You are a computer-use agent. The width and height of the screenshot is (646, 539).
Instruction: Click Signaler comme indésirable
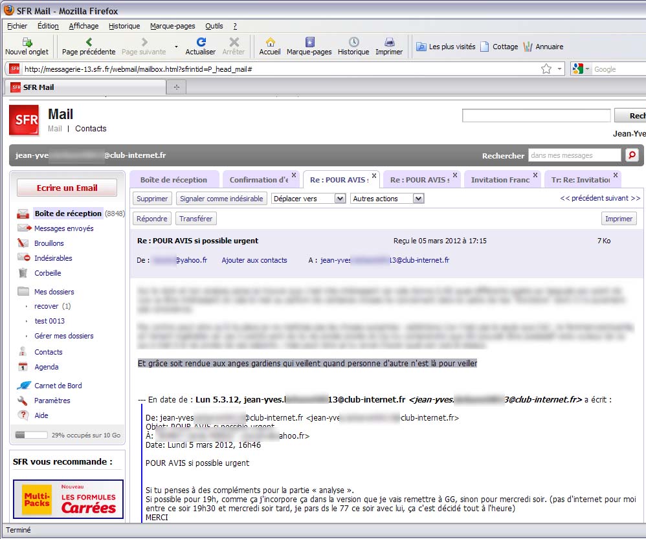pos(221,199)
